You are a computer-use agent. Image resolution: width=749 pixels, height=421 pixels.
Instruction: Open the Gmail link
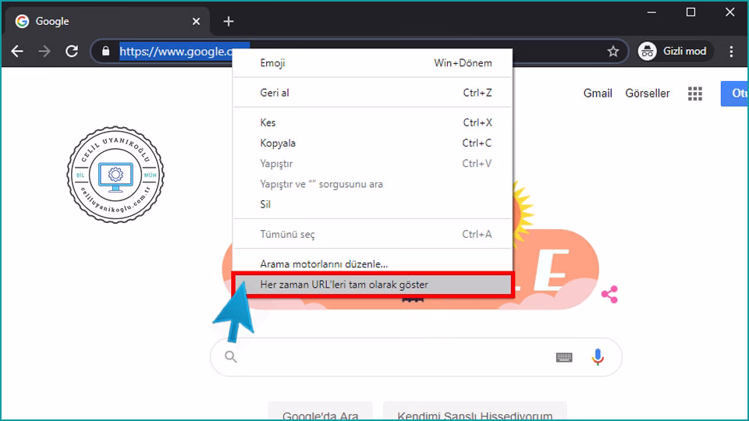click(x=598, y=93)
